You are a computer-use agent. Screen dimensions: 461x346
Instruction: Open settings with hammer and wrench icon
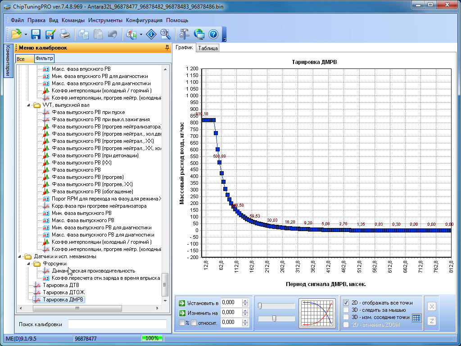(x=185, y=34)
